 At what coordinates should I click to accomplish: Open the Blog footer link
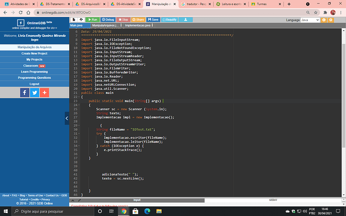23,195
